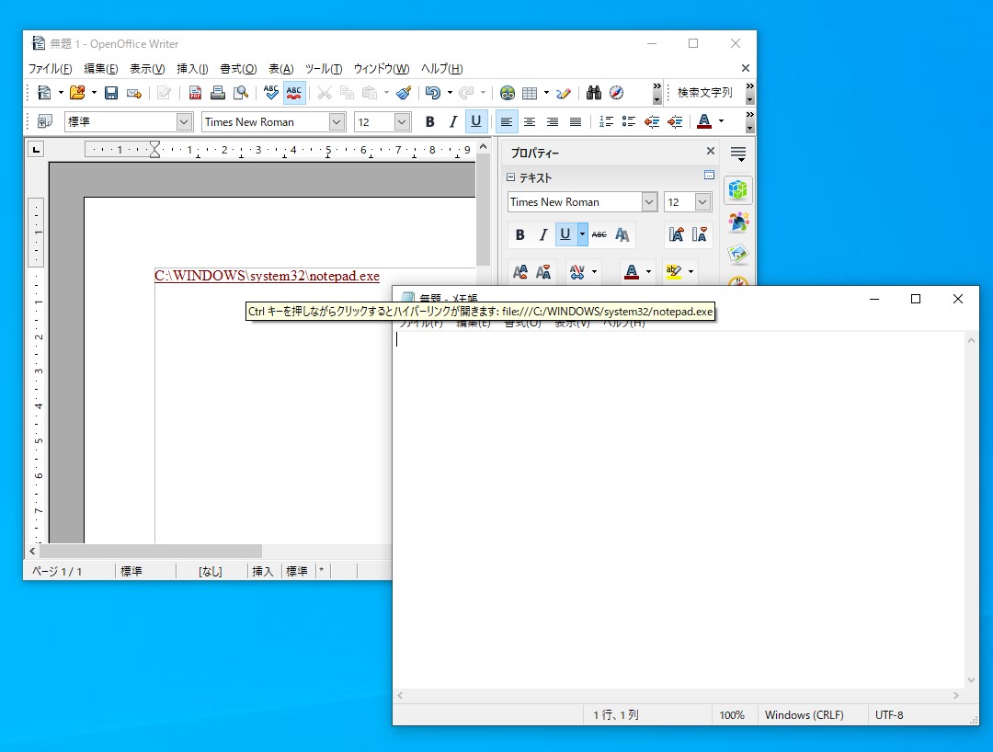Click the insert Table grid icon
The width and height of the screenshot is (993, 752).
click(x=530, y=93)
